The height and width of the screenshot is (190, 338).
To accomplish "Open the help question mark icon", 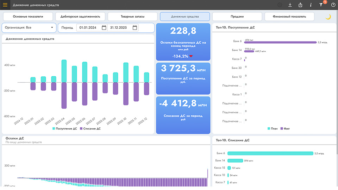I will [x=333, y=5].
